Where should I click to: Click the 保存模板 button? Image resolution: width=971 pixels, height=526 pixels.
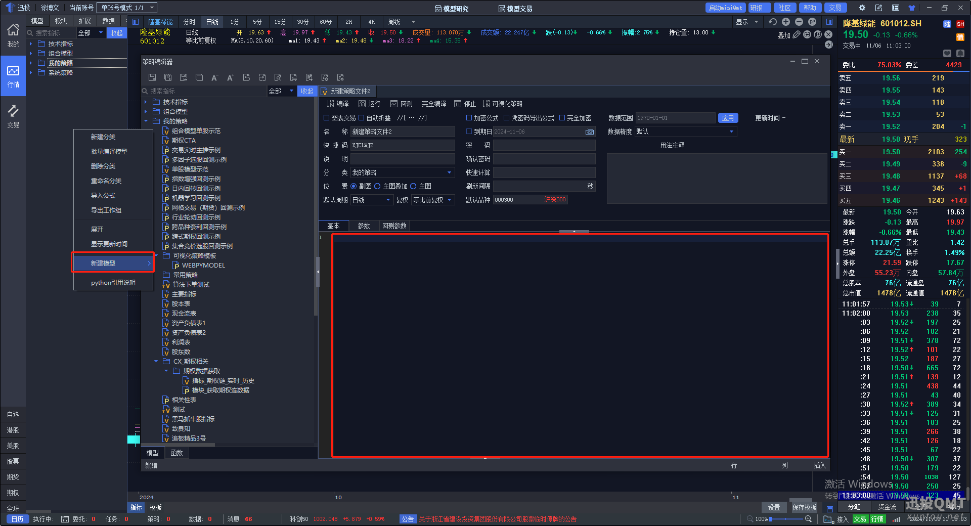pyautogui.click(x=804, y=507)
